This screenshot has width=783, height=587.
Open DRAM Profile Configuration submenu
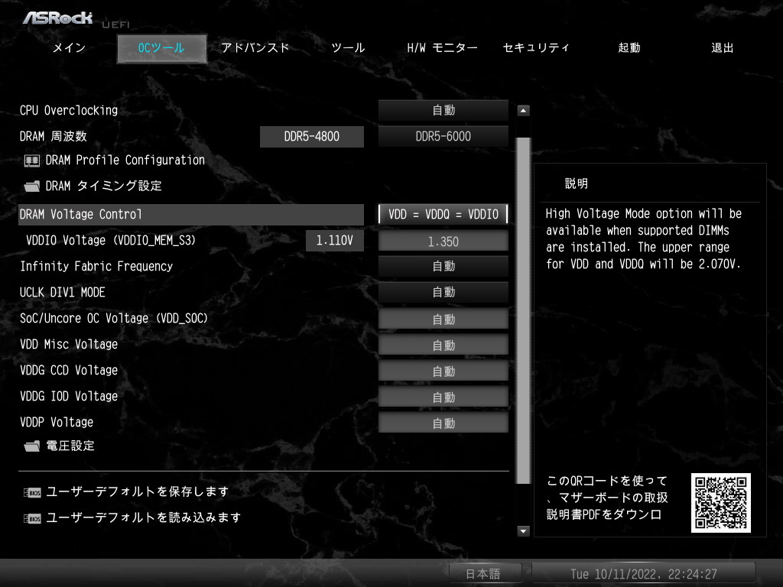pos(125,161)
